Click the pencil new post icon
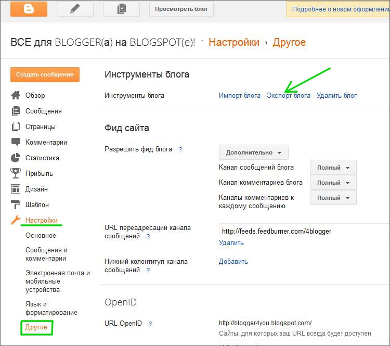This screenshot has height=346, width=390. [x=75, y=9]
